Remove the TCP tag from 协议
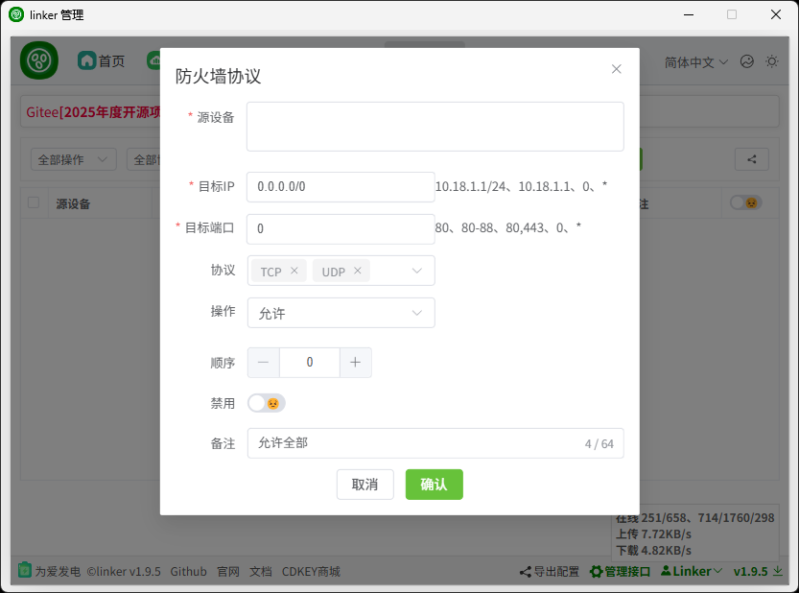This screenshot has width=799, height=593. click(294, 272)
